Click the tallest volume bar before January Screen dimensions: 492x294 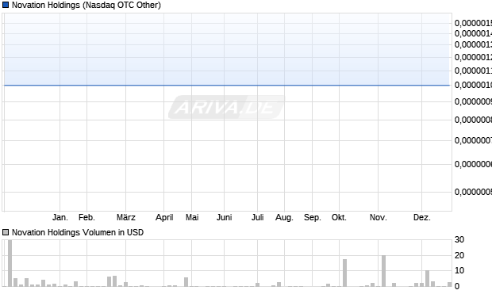pyautogui.click(x=10, y=263)
